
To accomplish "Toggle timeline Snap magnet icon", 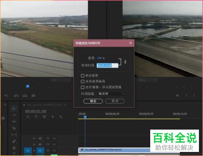I will (36, 117).
